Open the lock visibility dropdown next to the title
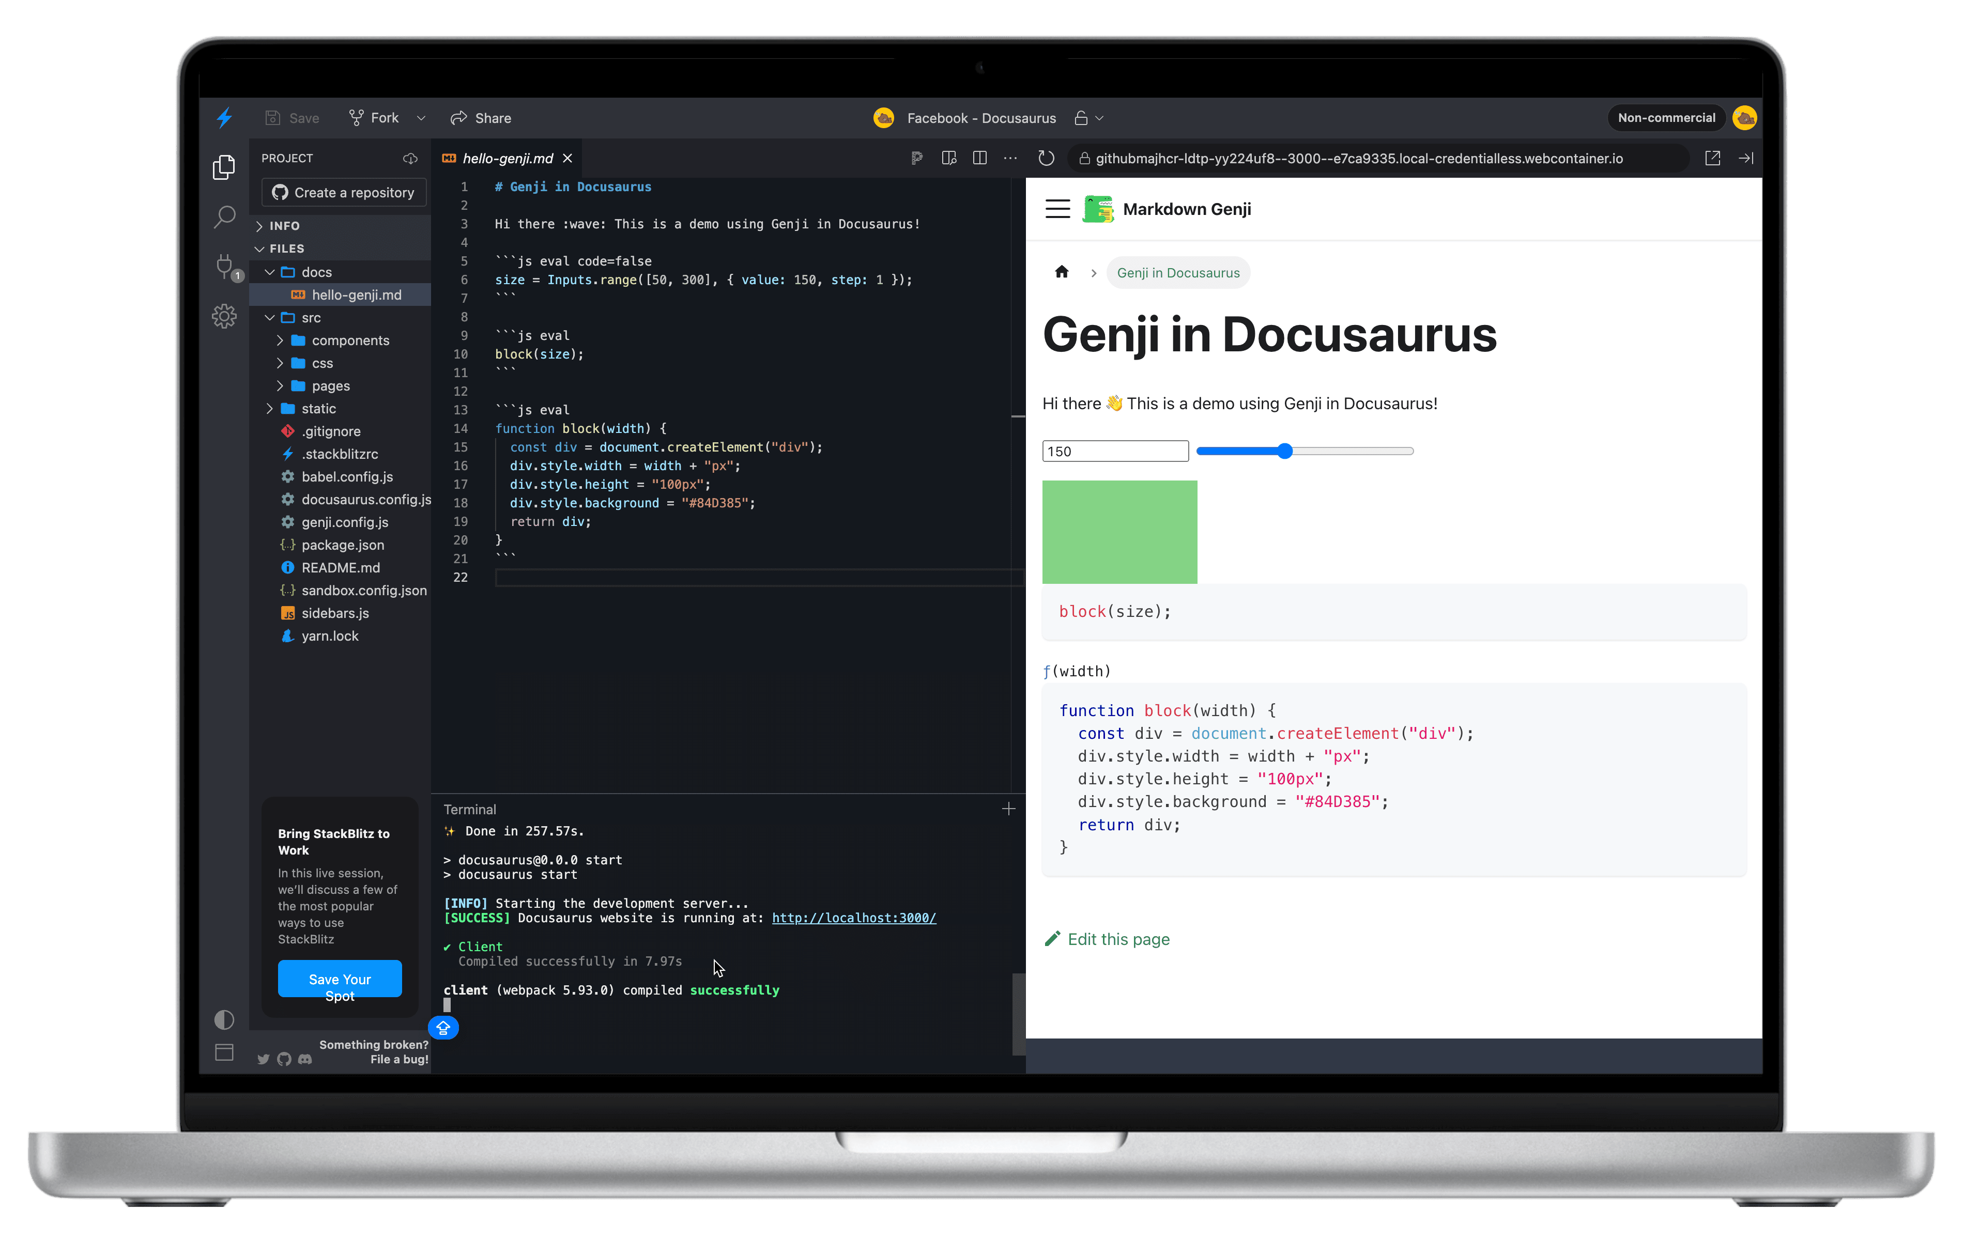The height and width of the screenshot is (1240, 1964). tap(1089, 118)
